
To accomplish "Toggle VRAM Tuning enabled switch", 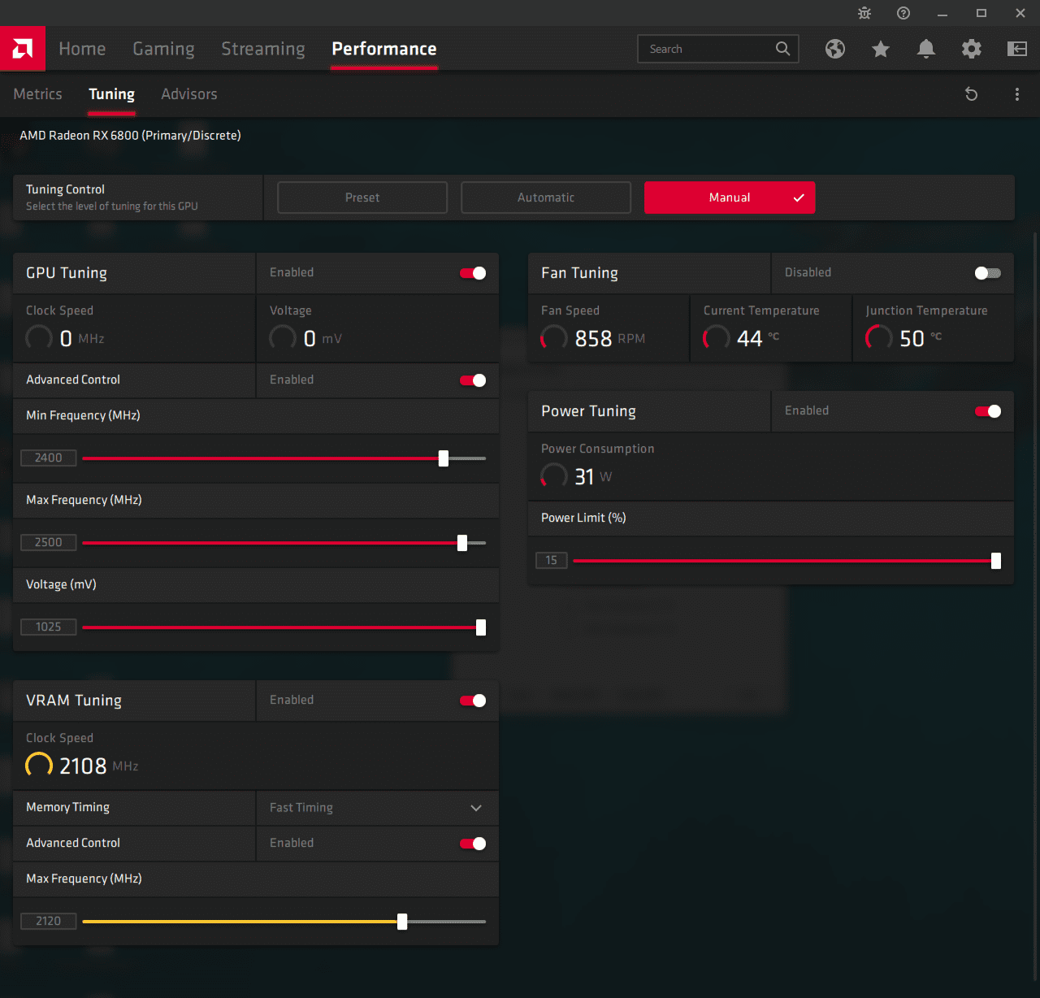I will point(473,701).
